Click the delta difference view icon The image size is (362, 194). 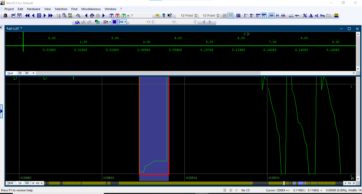(311, 16)
